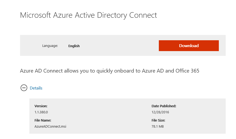Select the date 12/28/2016
This screenshot has height=139, width=236.
pos(160,112)
